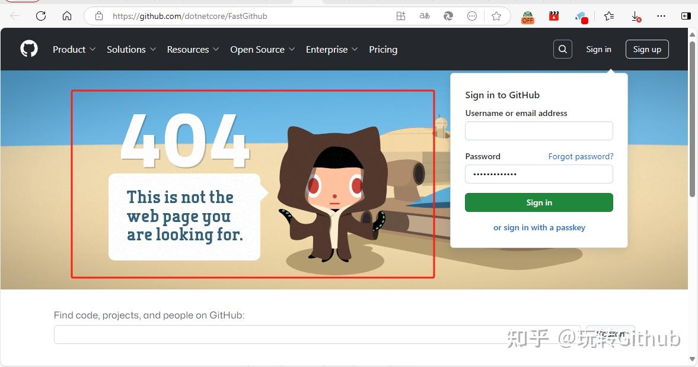Click the site information lock icon
This screenshot has height=367, width=698.
pyautogui.click(x=98, y=16)
